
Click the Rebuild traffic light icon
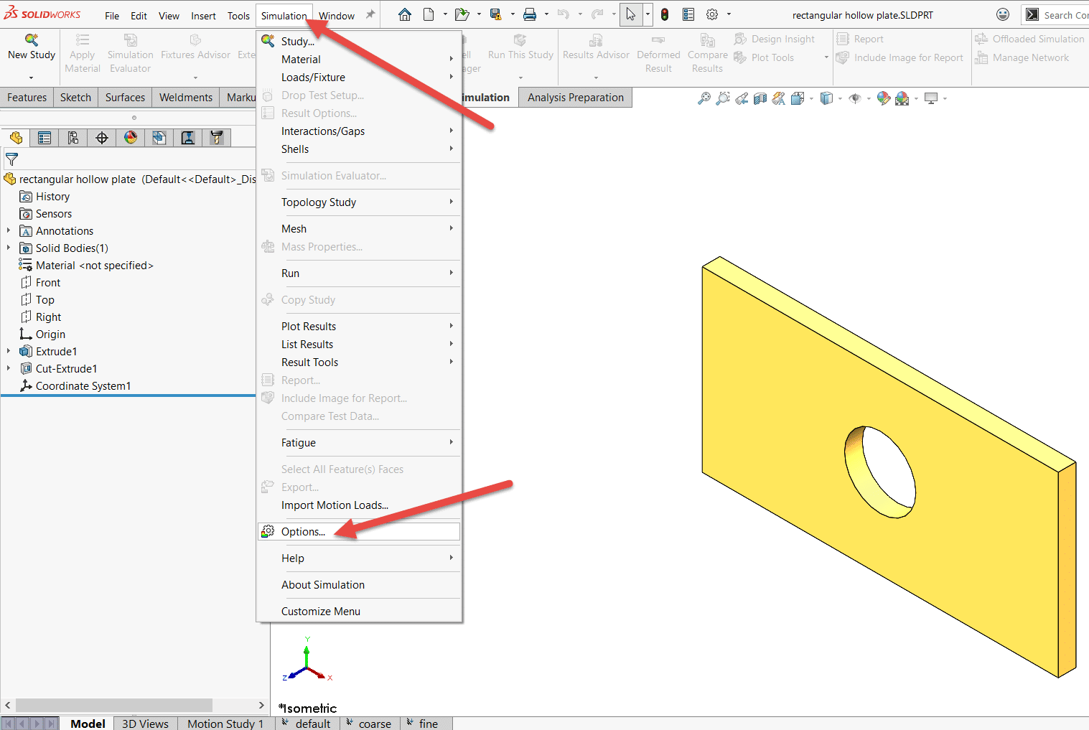[665, 14]
